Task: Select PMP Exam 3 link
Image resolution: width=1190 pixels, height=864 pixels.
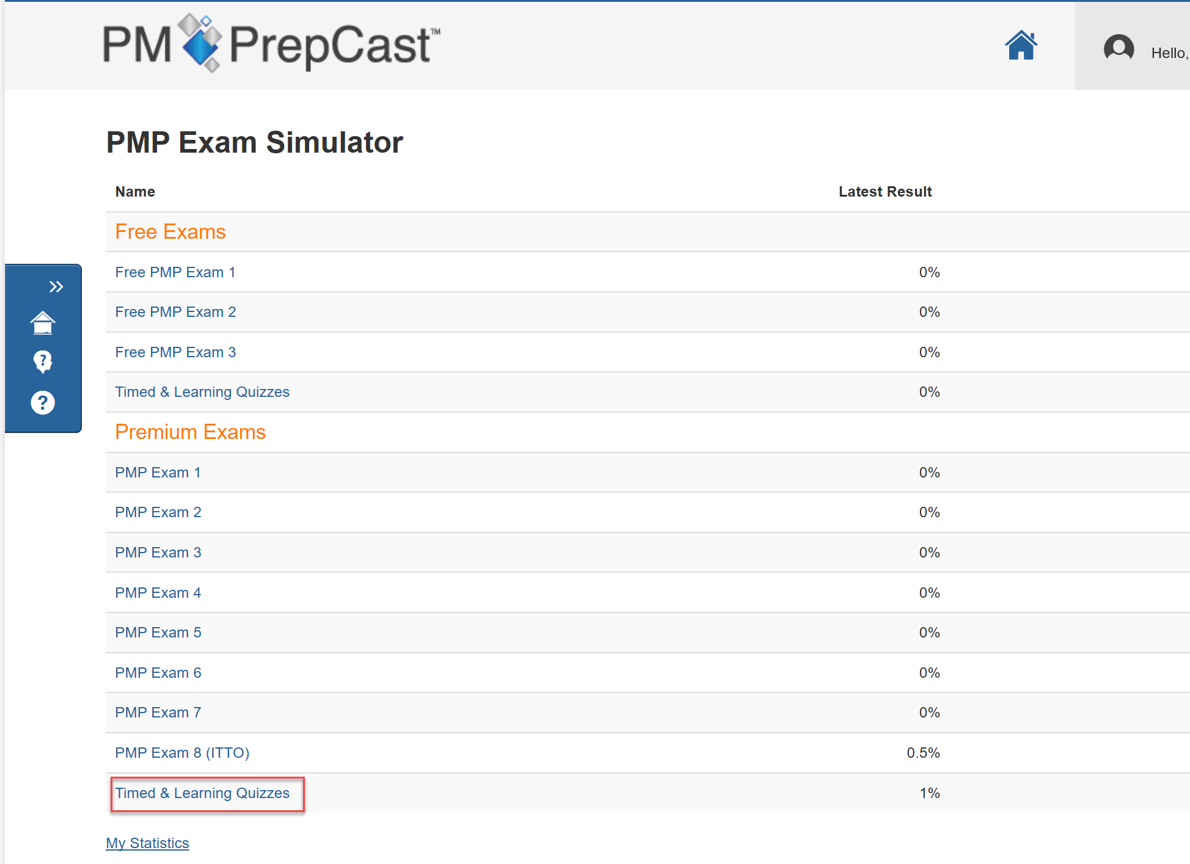Action: (x=158, y=553)
